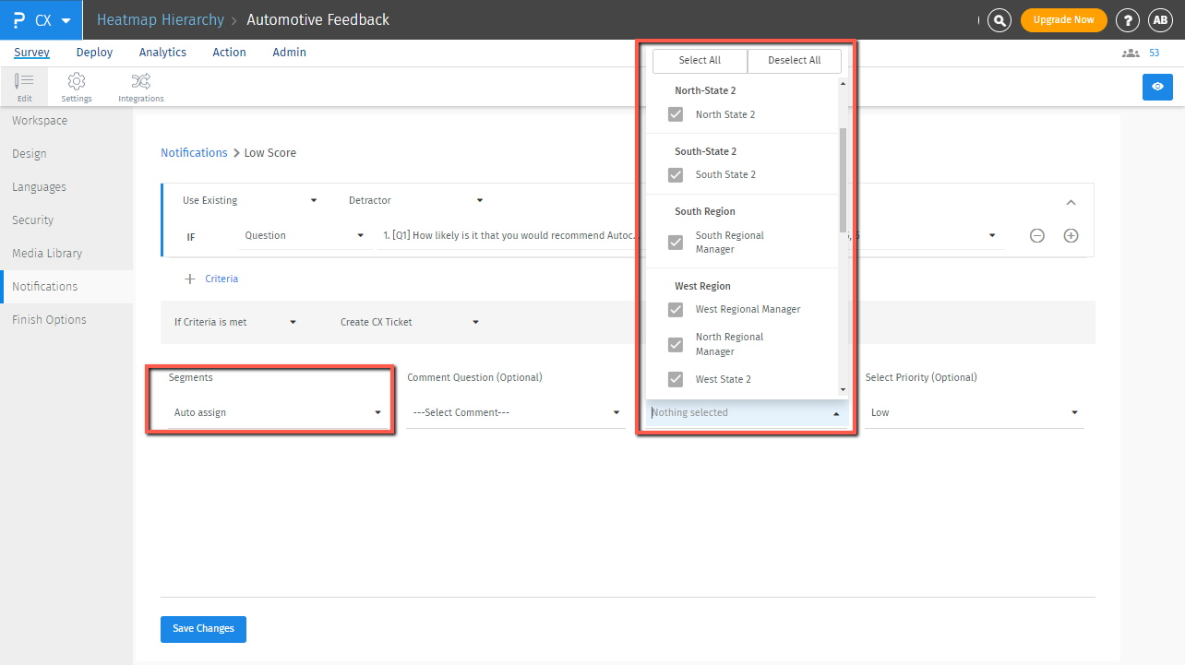Toggle the North Regional Manager checkbox
The height and width of the screenshot is (665, 1185).
point(676,344)
